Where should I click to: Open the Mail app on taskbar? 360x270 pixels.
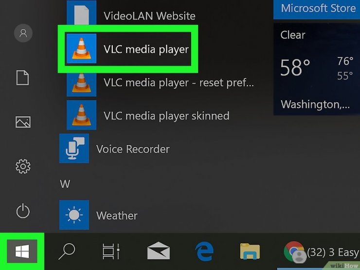(159, 251)
